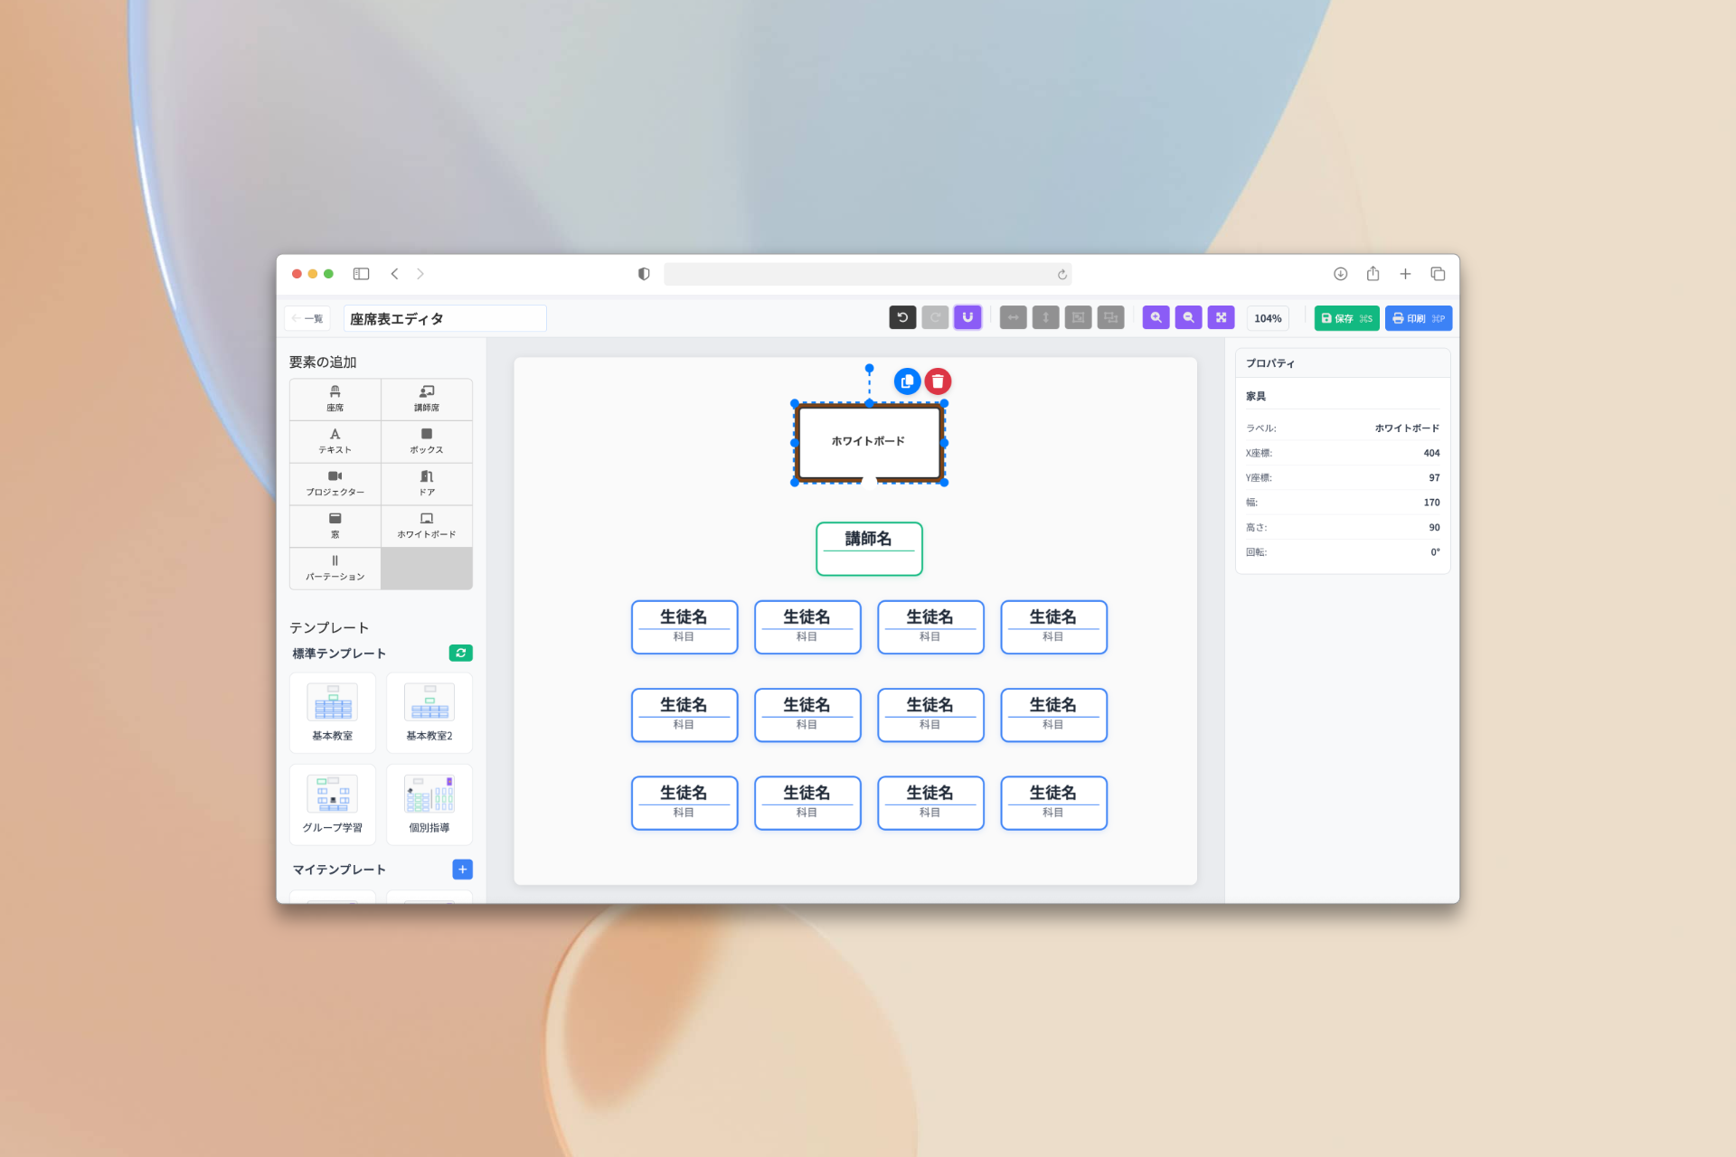Apply the 基本教室 template

pos(333,712)
